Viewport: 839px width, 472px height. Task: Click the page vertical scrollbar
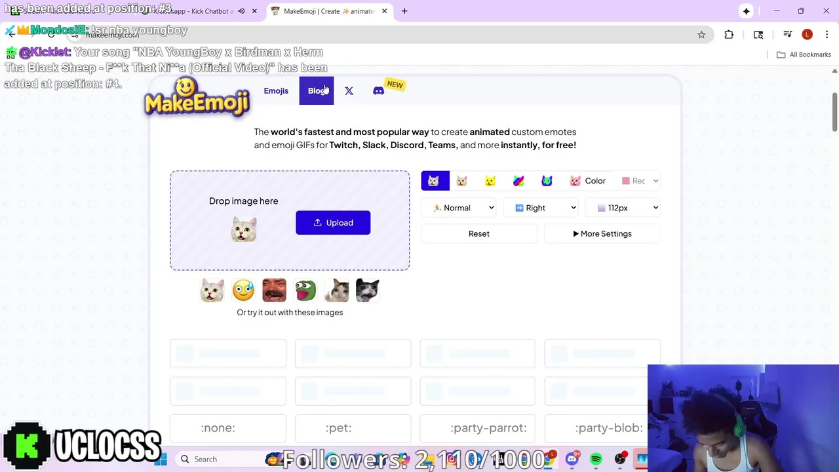point(834,112)
